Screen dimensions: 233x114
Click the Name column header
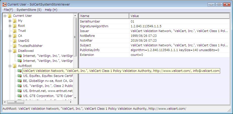[104, 16]
